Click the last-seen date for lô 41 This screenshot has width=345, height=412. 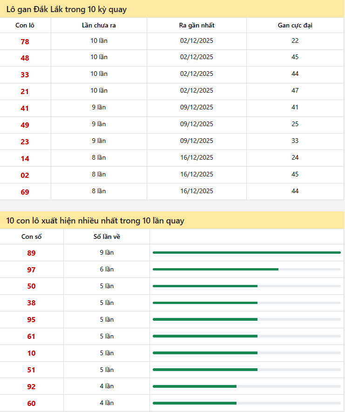[x=196, y=108]
